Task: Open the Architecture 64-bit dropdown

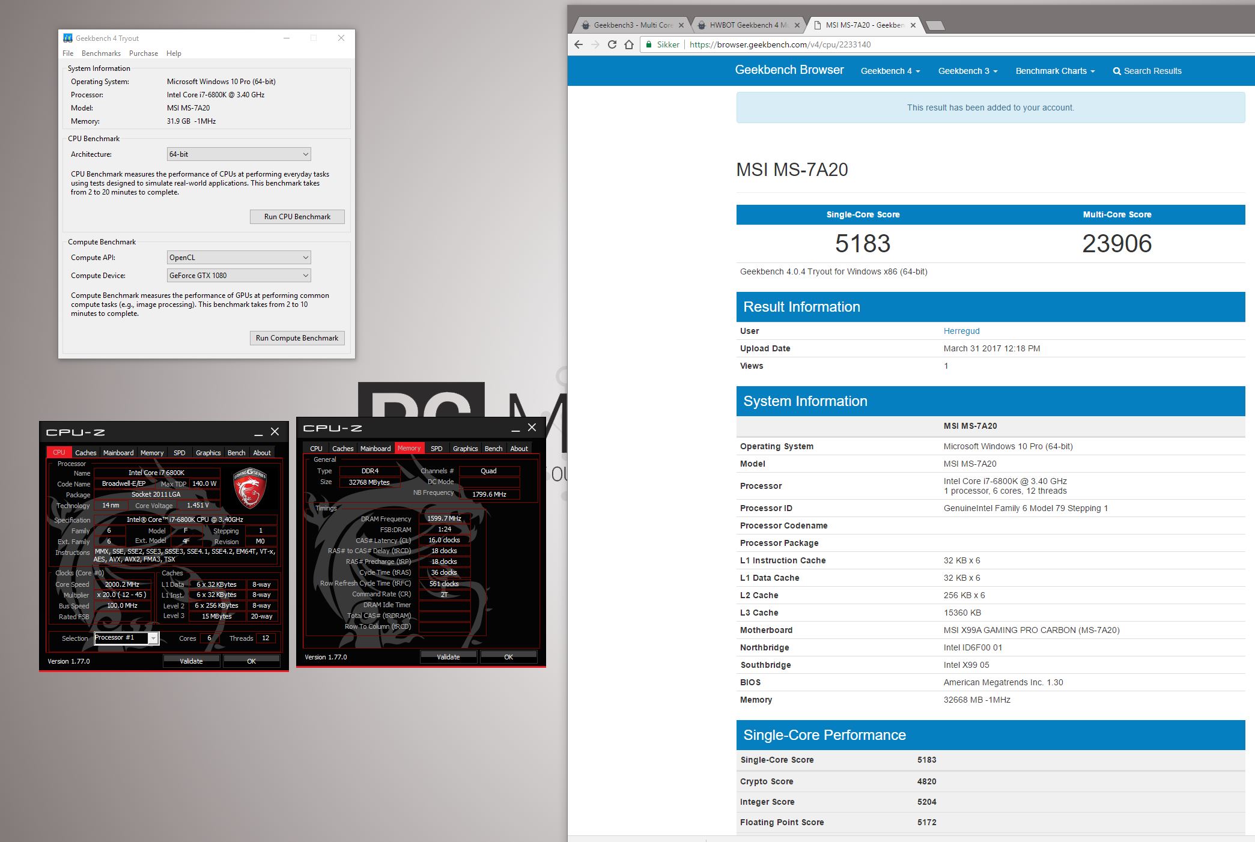Action: (x=239, y=154)
